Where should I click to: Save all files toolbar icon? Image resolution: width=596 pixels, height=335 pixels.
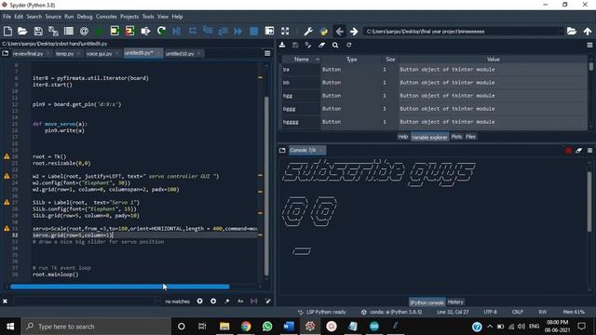click(x=53, y=31)
